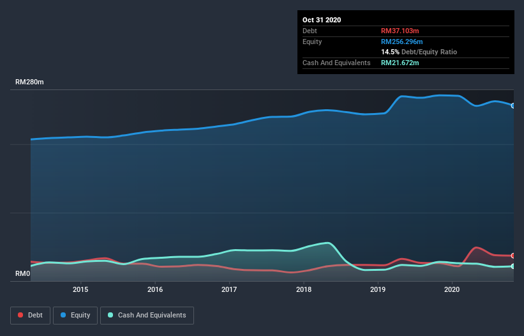Select the teal Cash data point marker at Oct 2020
Viewport: 524px width, 336px height.
[x=513, y=266]
